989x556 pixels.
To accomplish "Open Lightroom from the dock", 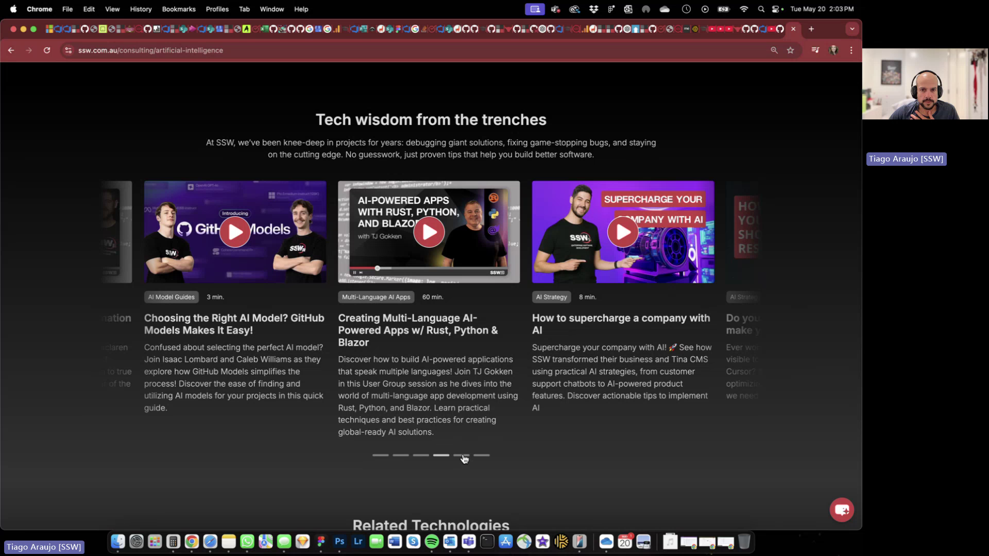I will pos(358,542).
